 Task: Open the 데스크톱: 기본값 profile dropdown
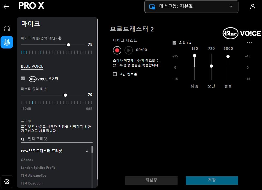(x=191, y=7)
